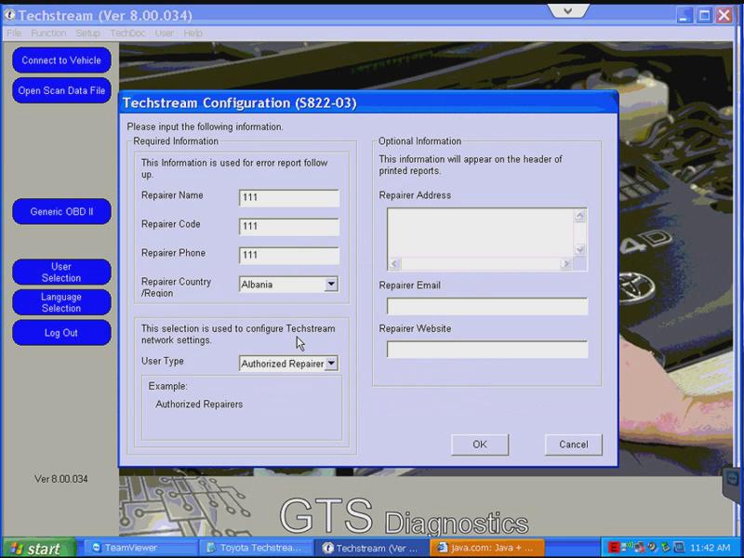Click the Repairer Email field
This screenshot has width=744, height=558.
click(x=487, y=306)
